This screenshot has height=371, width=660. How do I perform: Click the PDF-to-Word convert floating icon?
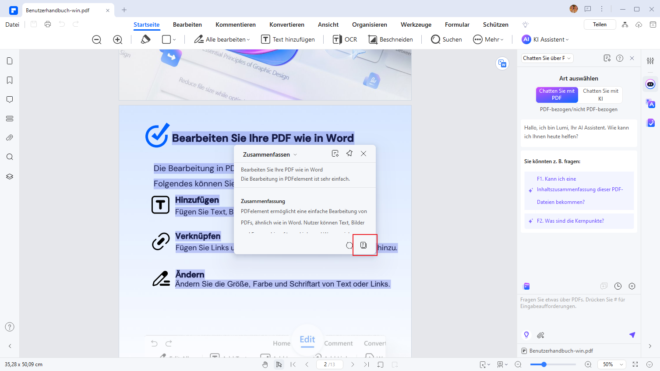click(x=502, y=63)
